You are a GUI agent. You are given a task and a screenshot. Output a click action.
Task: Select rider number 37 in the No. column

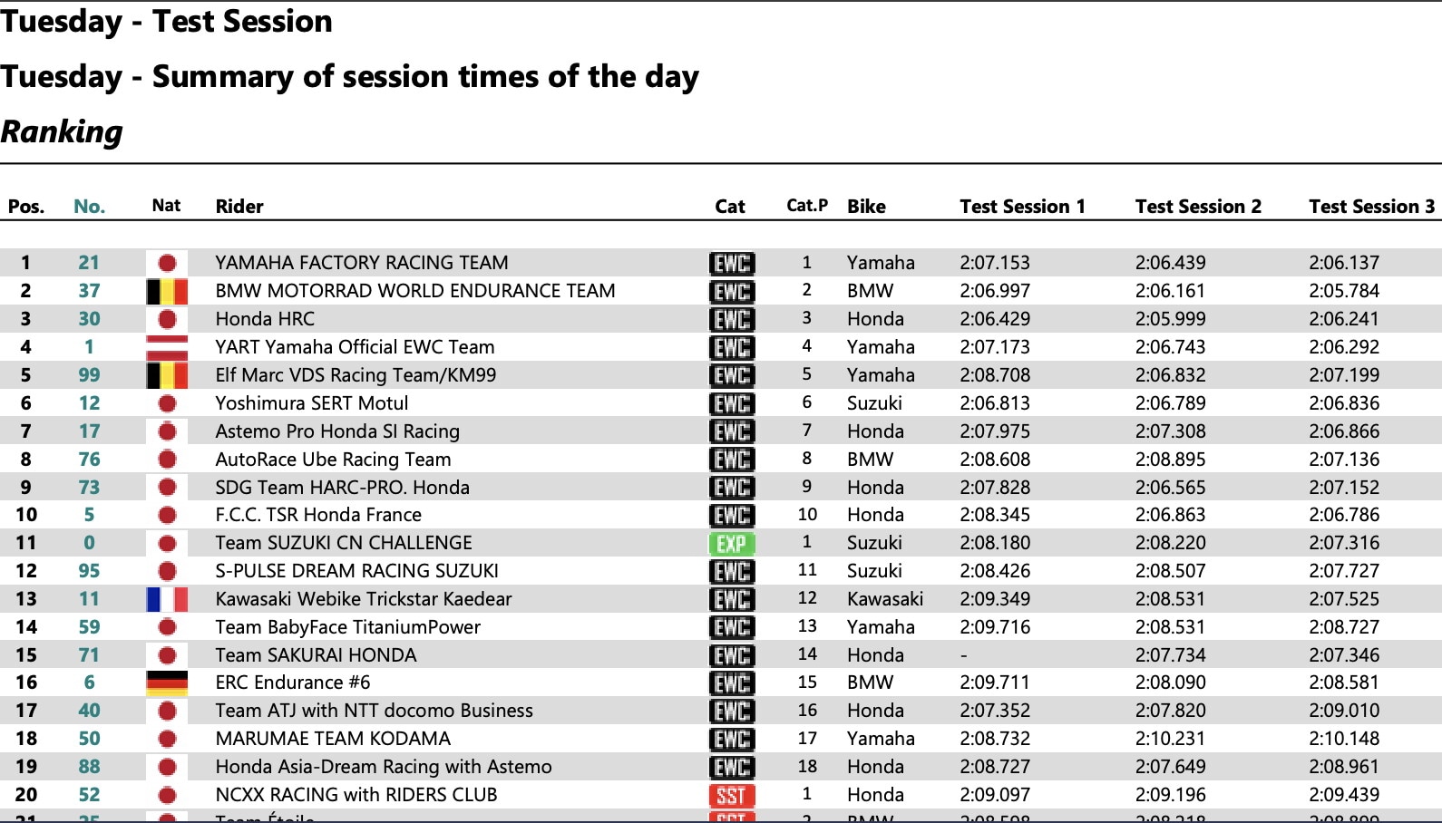[x=89, y=291]
